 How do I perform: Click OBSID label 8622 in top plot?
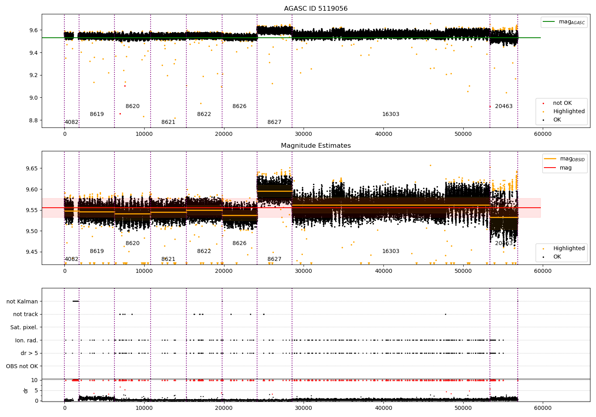click(204, 114)
